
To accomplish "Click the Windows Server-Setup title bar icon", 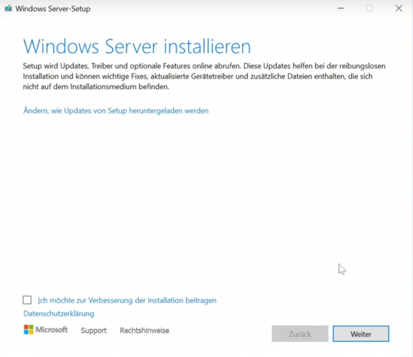I will [8, 9].
